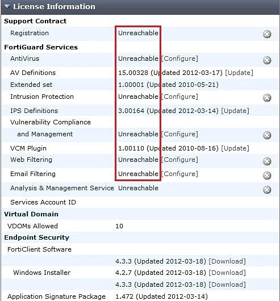Screen dimensions: 280x301
Task: Select the Web Filtering label
Action: 31,160
